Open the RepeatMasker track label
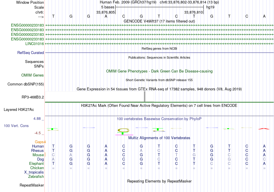The width and height of the screenshot is (274, 192). tap(32, 185)
